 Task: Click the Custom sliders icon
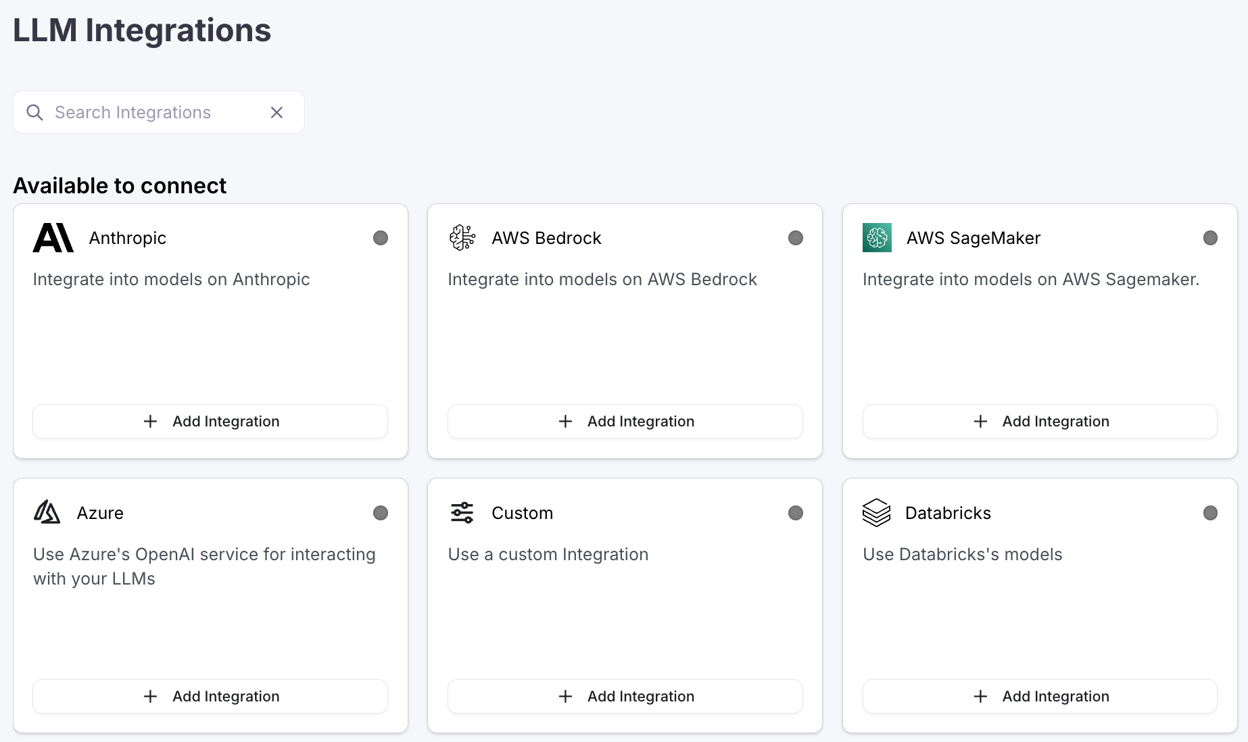(x=462, y=513)
